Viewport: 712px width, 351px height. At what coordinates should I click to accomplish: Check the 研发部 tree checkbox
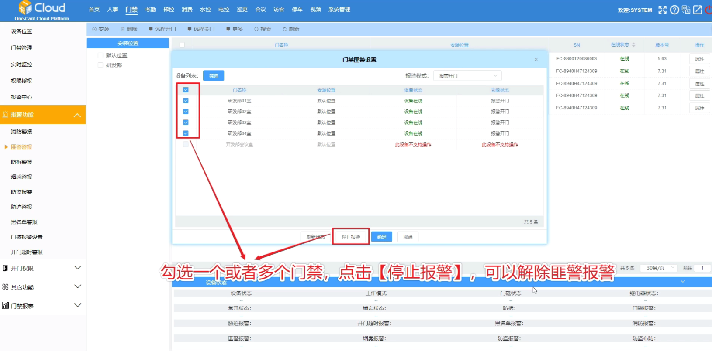pos(100,65)
